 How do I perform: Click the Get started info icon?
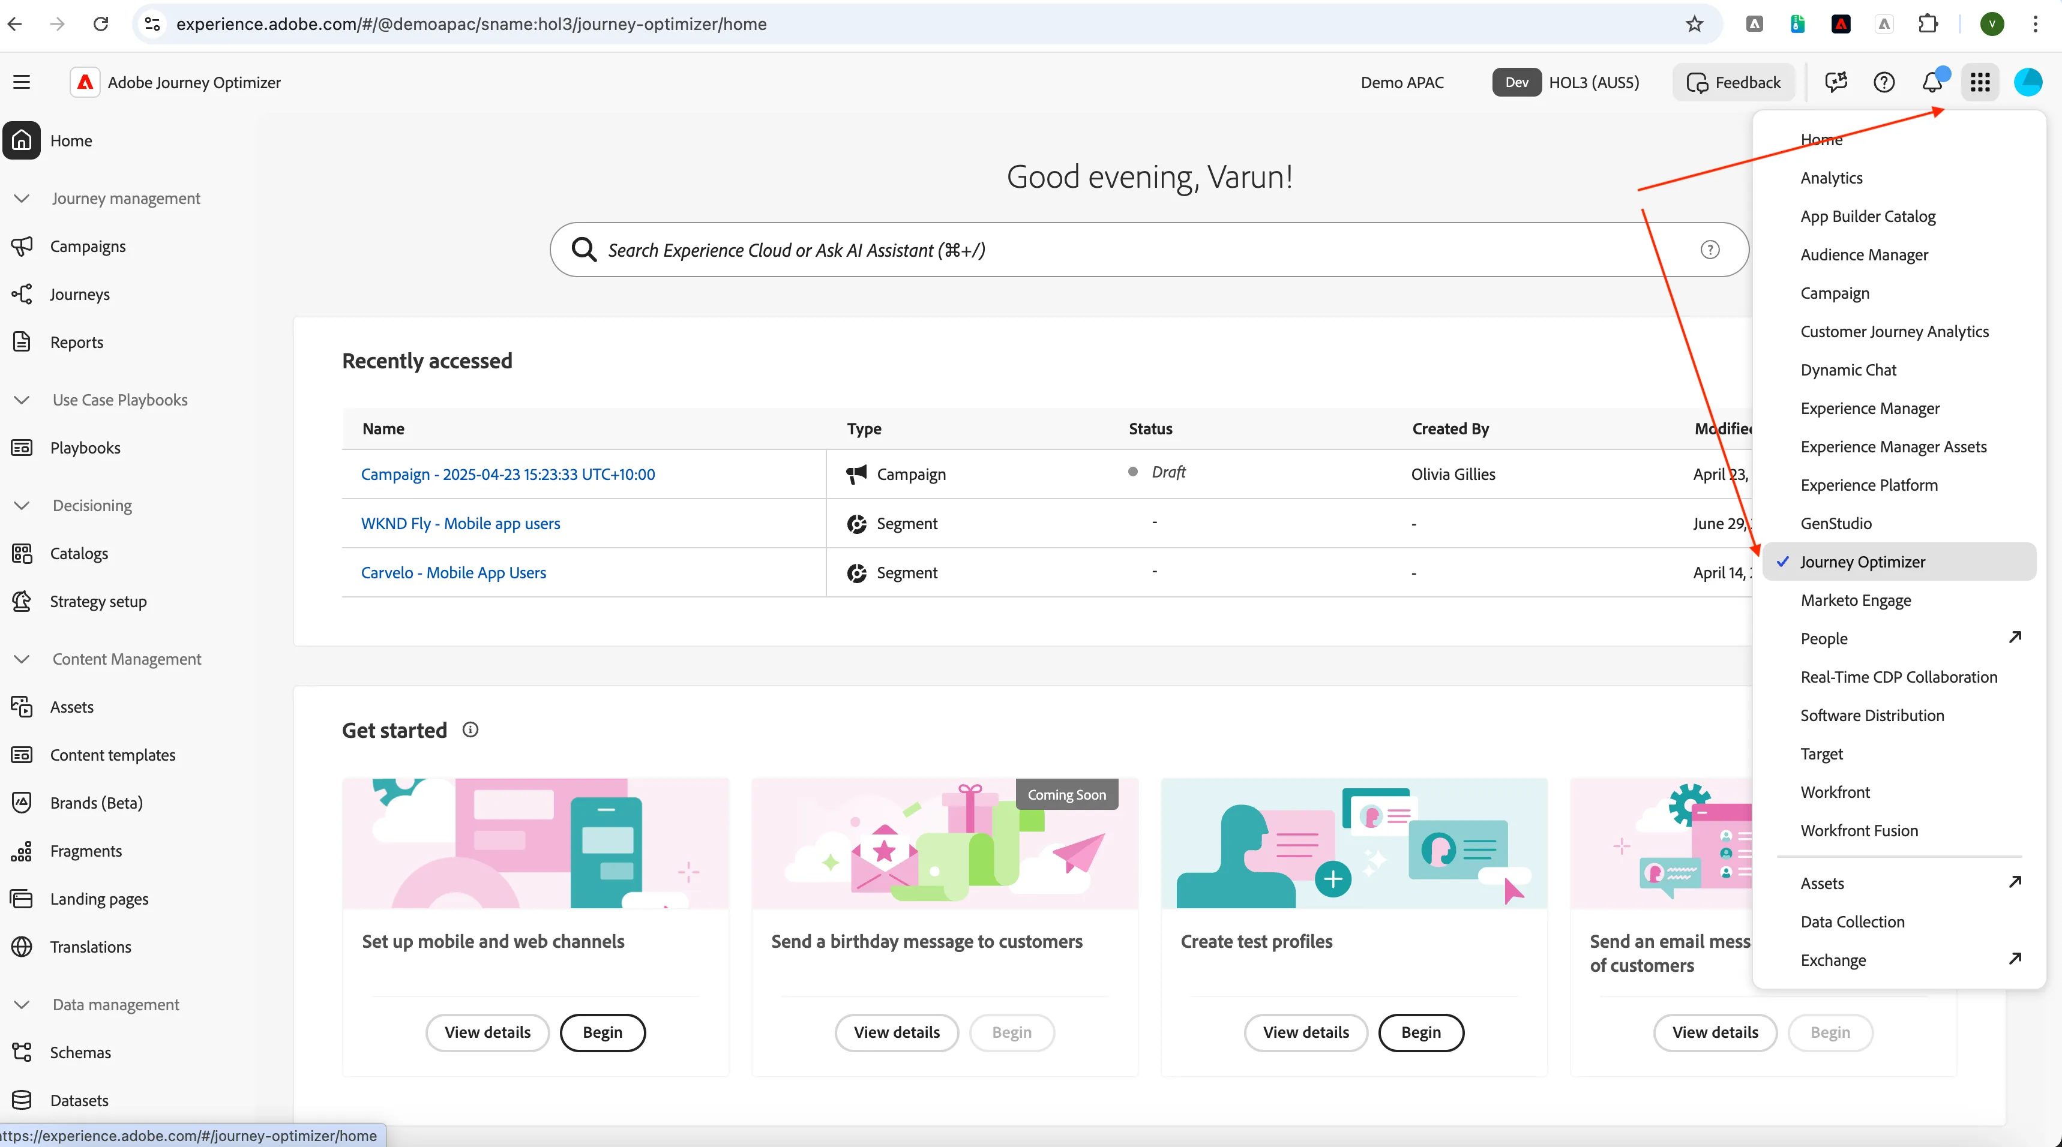tap(470, 730)
